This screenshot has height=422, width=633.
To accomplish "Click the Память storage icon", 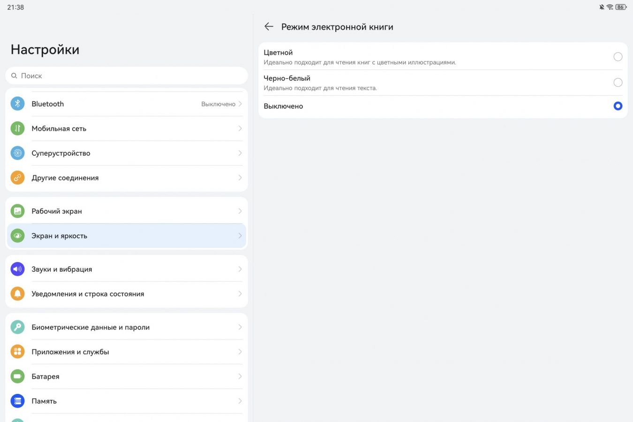I will [17, 401].
